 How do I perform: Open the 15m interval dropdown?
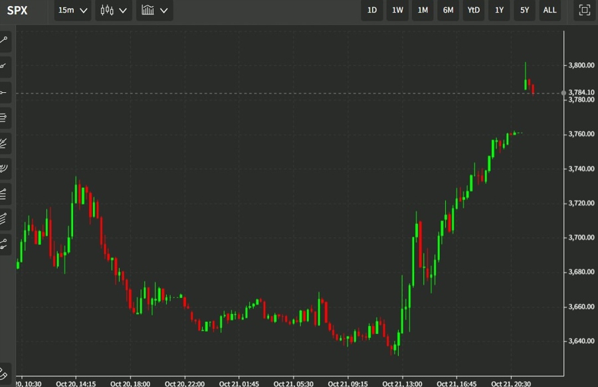[x=72, y=10]
